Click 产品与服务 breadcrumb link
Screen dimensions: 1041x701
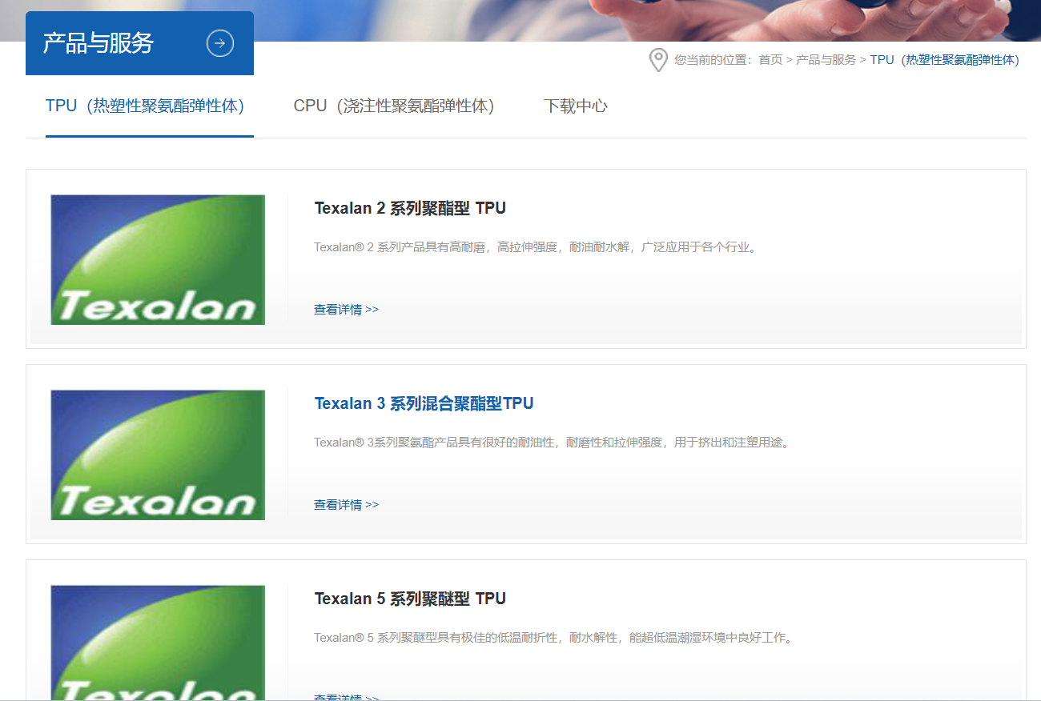826,60
